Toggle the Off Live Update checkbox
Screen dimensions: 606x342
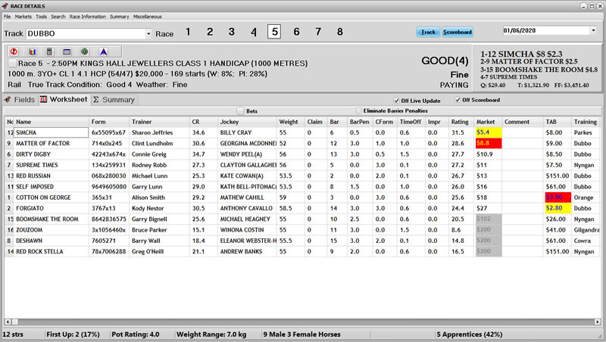[397, 100]
